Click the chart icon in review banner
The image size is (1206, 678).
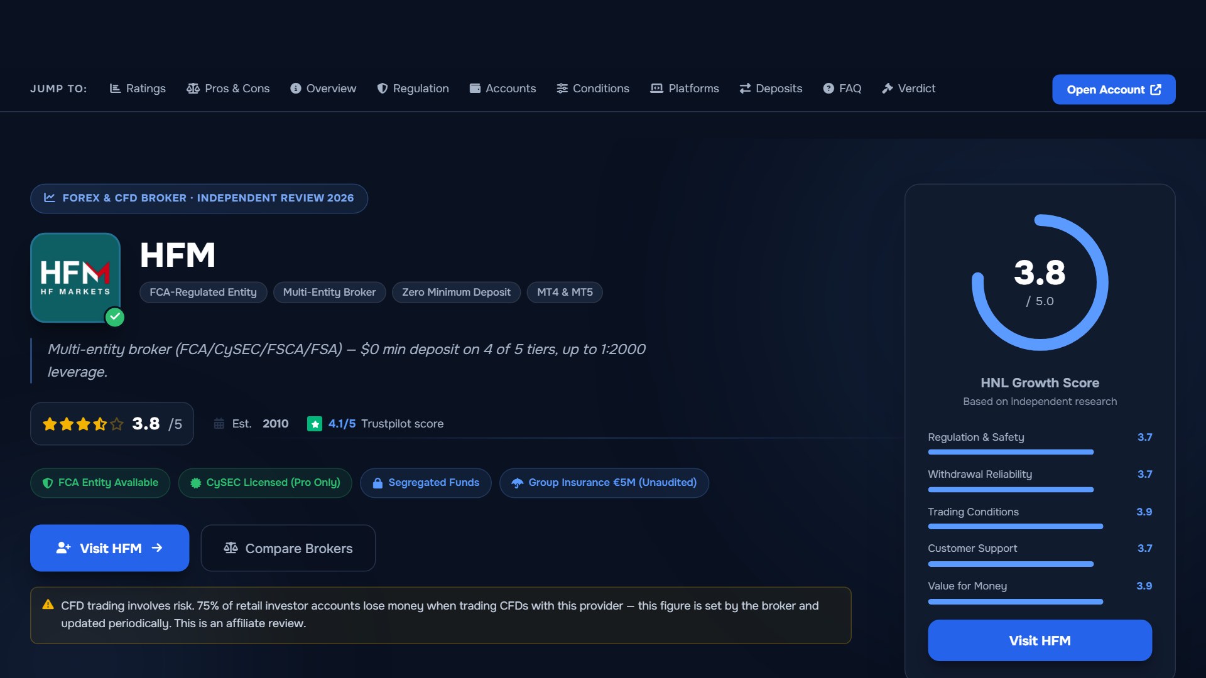click(x=50, y=198)
